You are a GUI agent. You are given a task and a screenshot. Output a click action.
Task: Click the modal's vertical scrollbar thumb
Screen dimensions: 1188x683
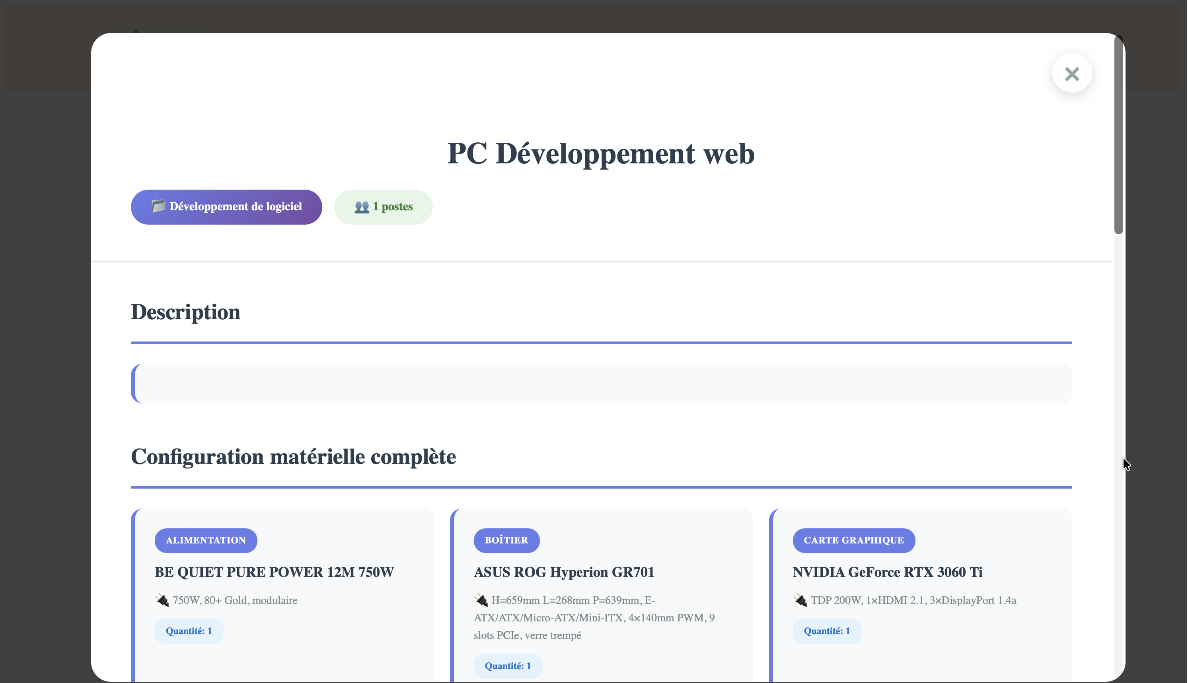[1119, 135]
